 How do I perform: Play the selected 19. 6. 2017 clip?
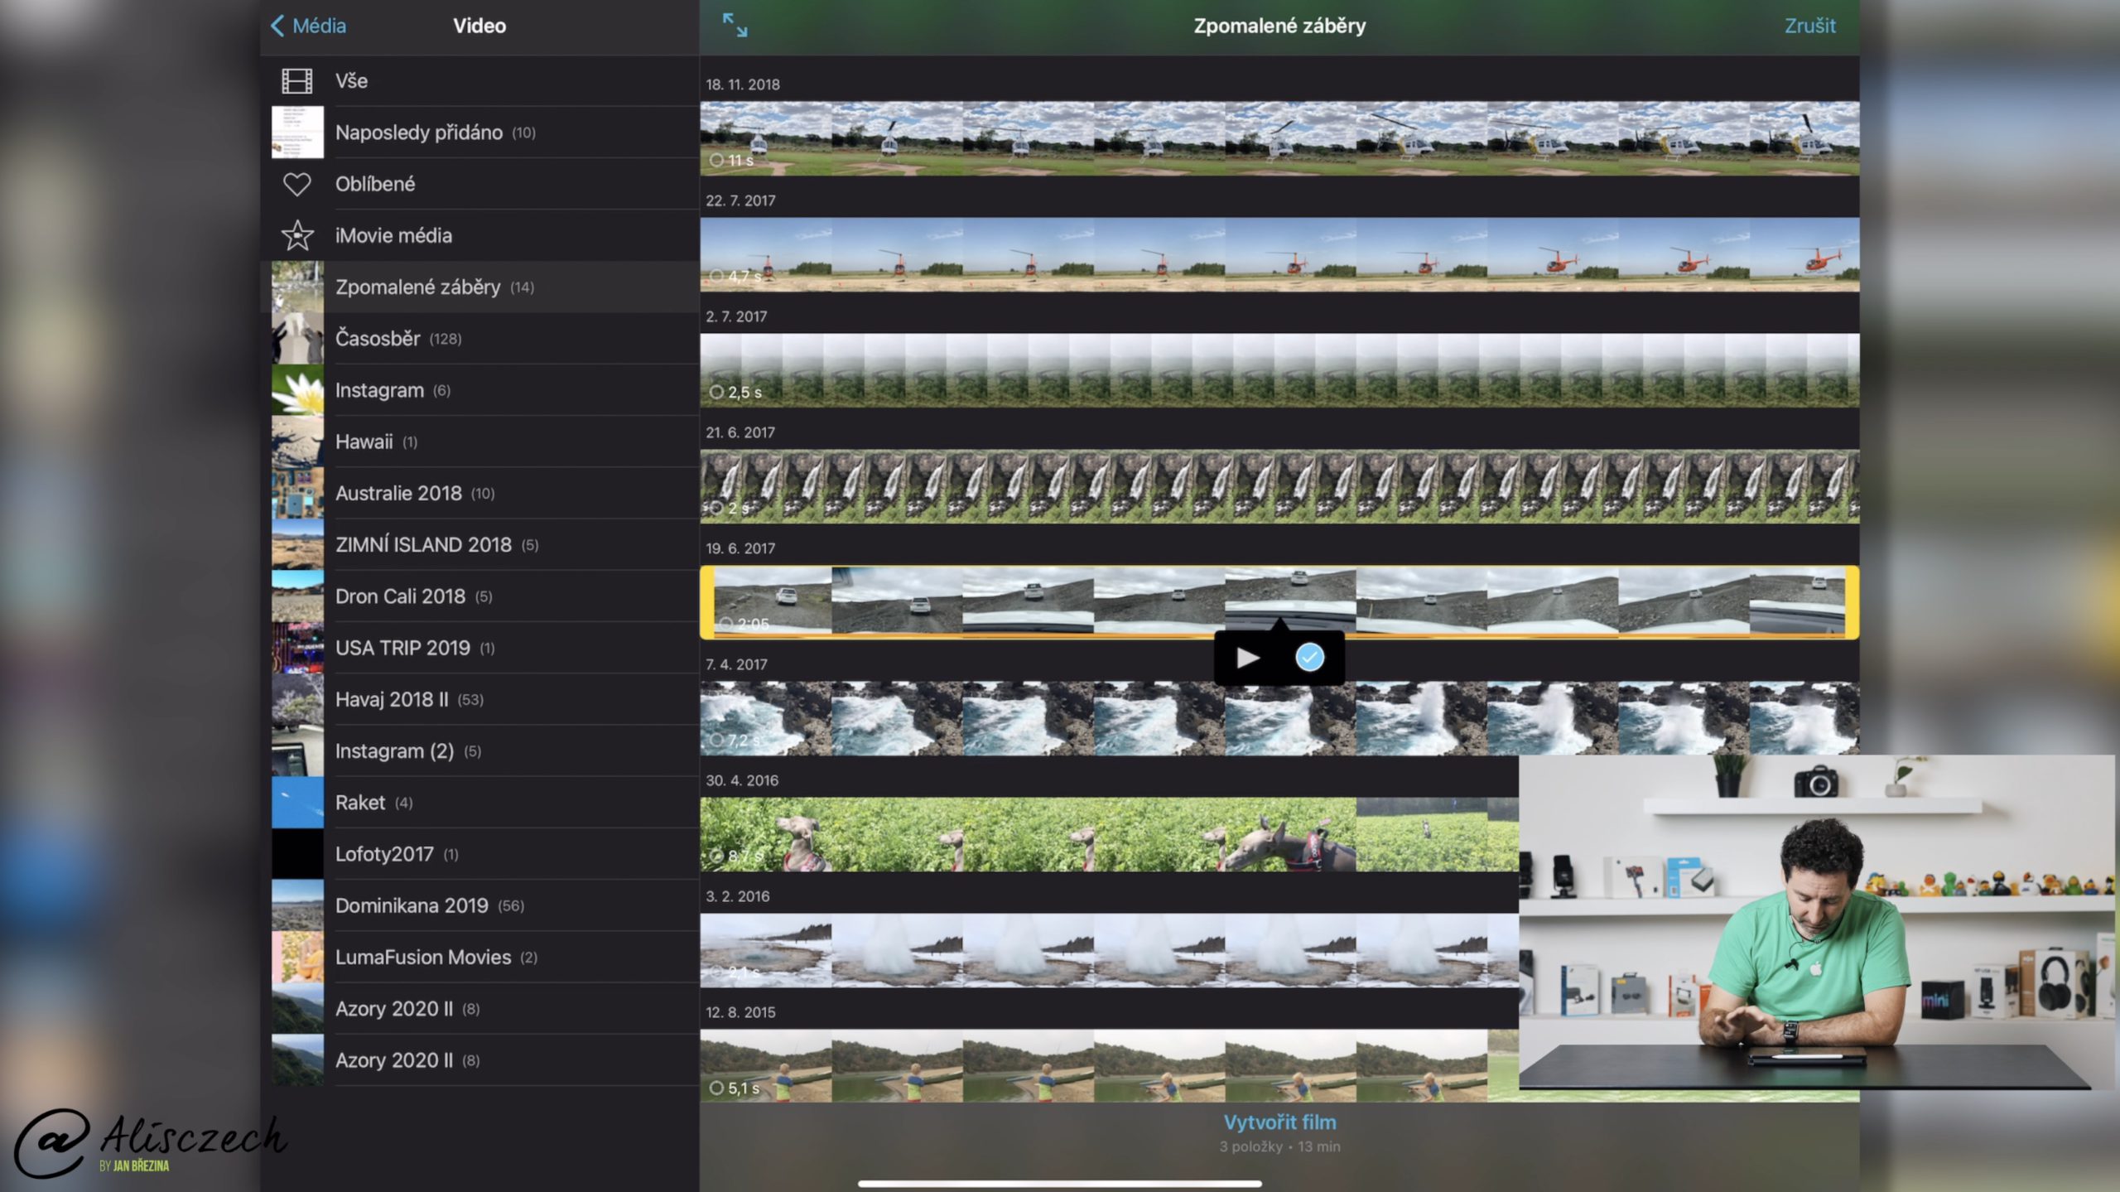(x=1247, y=658)
